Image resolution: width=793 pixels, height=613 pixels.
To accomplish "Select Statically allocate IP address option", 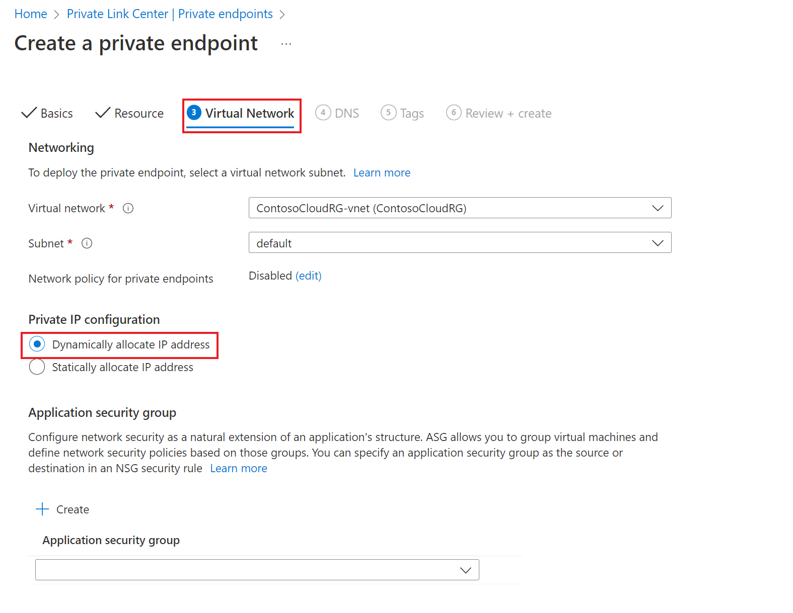I will point(37,367).
